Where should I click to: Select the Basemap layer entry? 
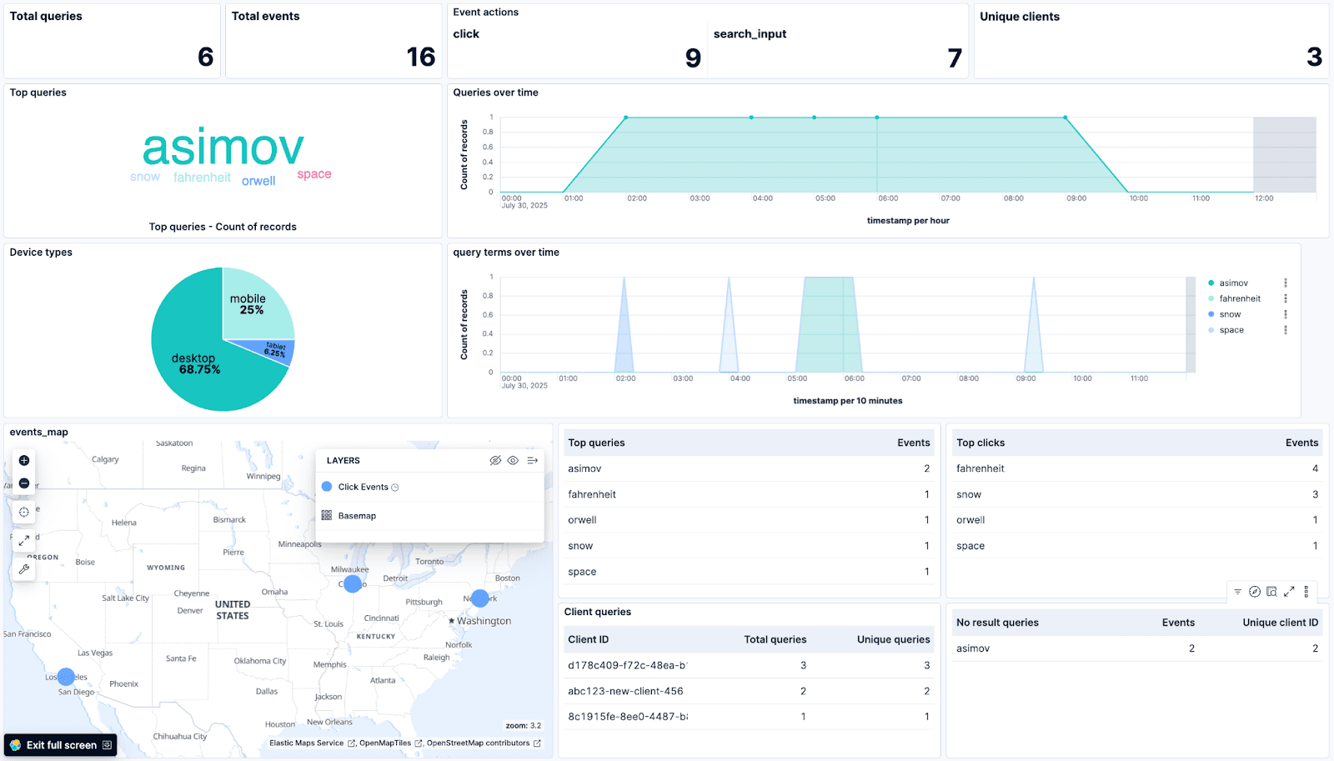click(x=357, y=516)
